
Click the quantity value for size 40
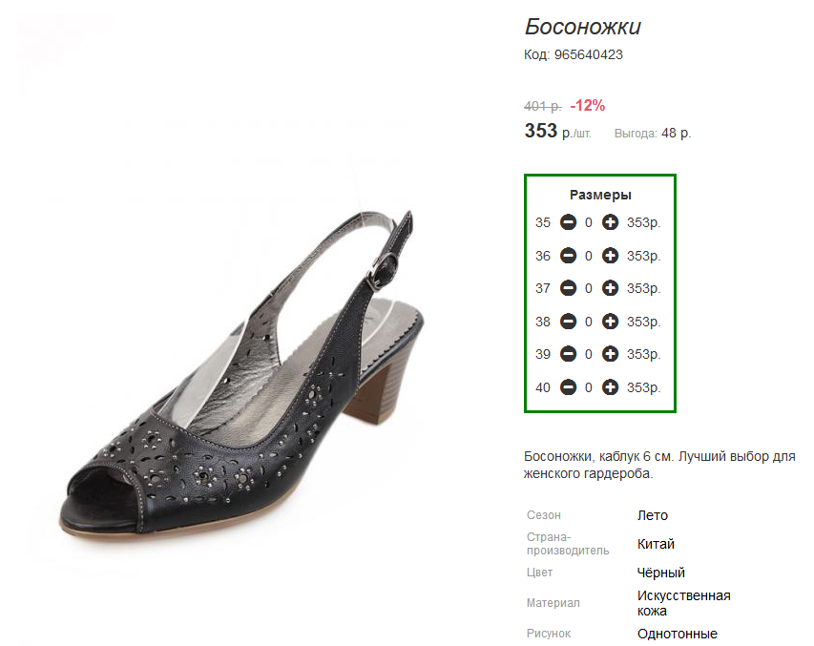(588, 387)
